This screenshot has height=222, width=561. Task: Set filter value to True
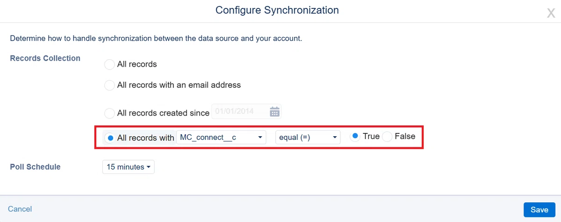point(355,136)
